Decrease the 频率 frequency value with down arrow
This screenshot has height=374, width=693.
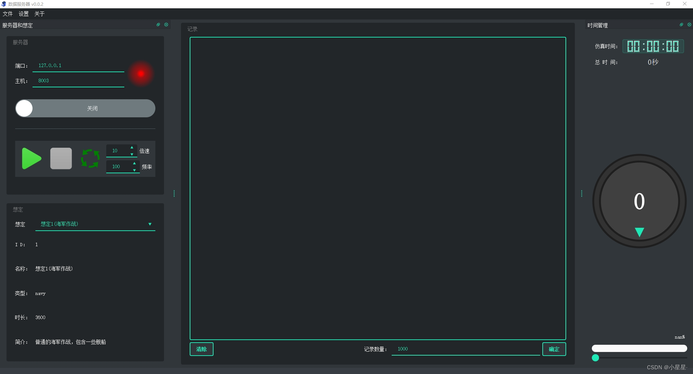[134, 170]
